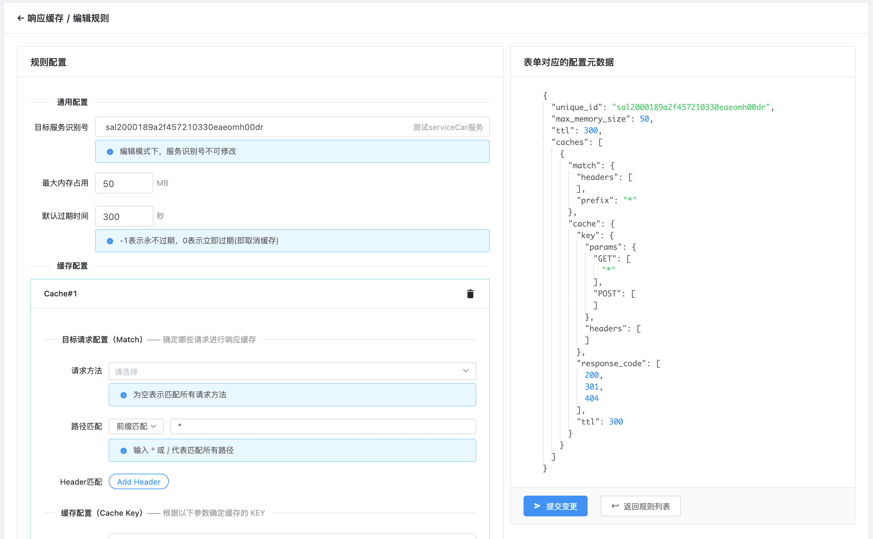Viewport: 873px width, 539px height.
Task: Click the Cache#1 panel header title
Action: tap(61, 294)
